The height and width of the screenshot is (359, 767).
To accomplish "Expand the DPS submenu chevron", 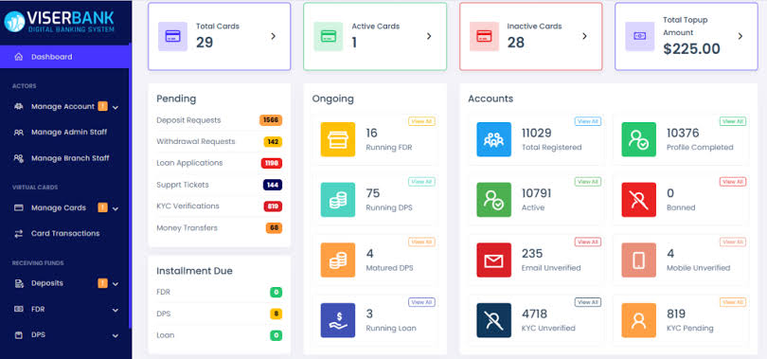I will pos(116,336).
